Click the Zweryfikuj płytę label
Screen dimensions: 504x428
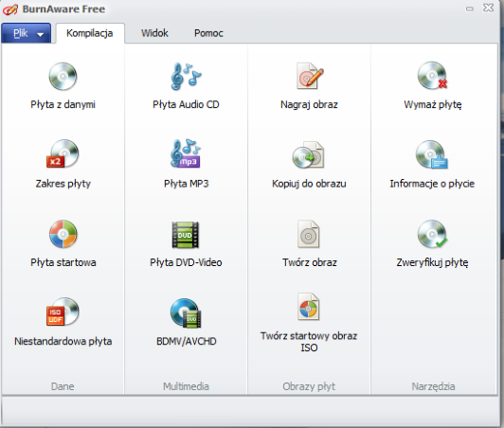coord(432,262)
